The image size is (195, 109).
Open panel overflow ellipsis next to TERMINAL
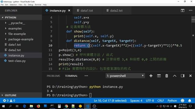coord(86,76)
